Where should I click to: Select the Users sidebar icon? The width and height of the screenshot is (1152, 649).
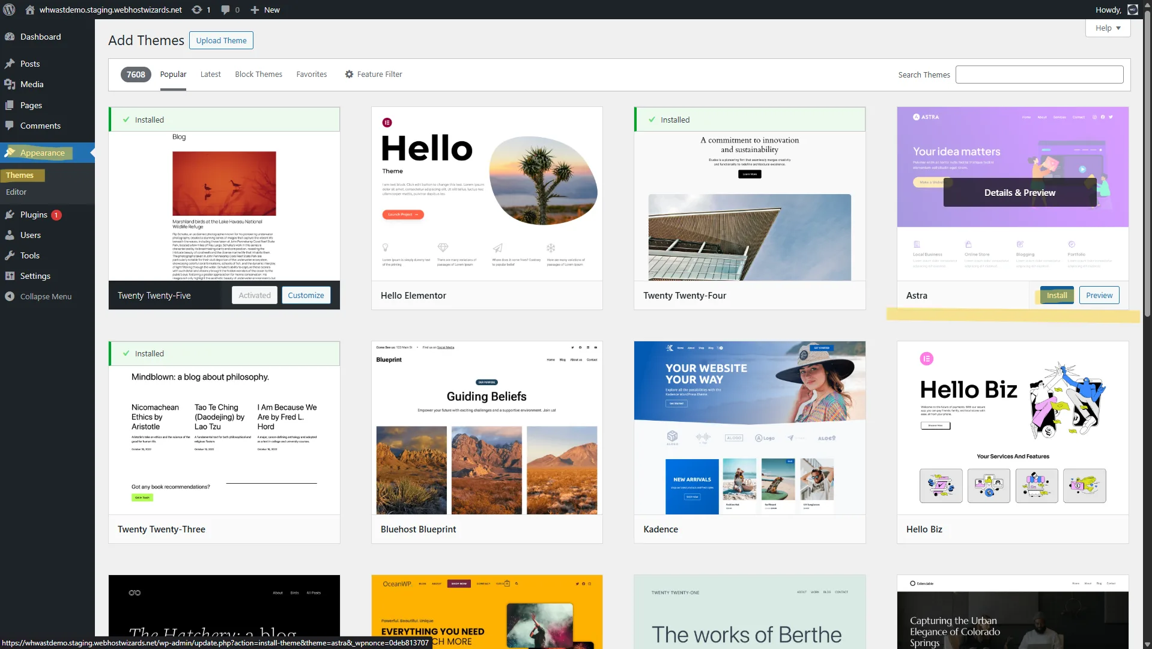coord(29,235)
